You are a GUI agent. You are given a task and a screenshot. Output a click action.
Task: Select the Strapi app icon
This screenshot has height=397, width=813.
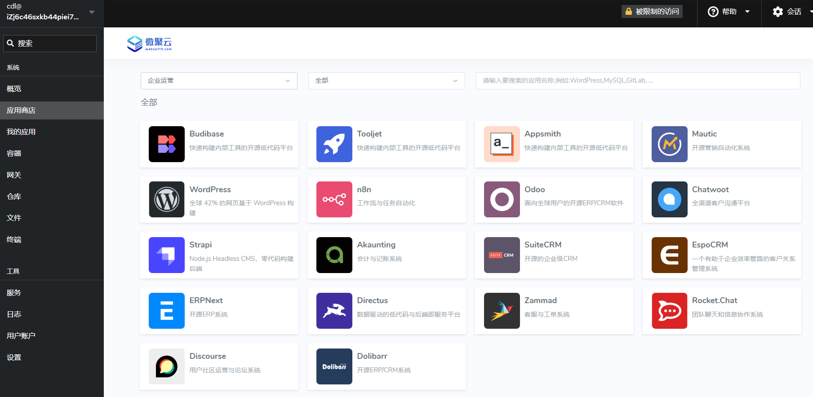click(167, 255)
